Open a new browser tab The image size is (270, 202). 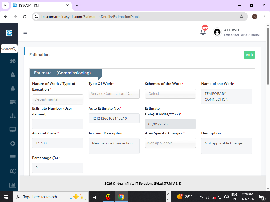click(x=77, y=5)
